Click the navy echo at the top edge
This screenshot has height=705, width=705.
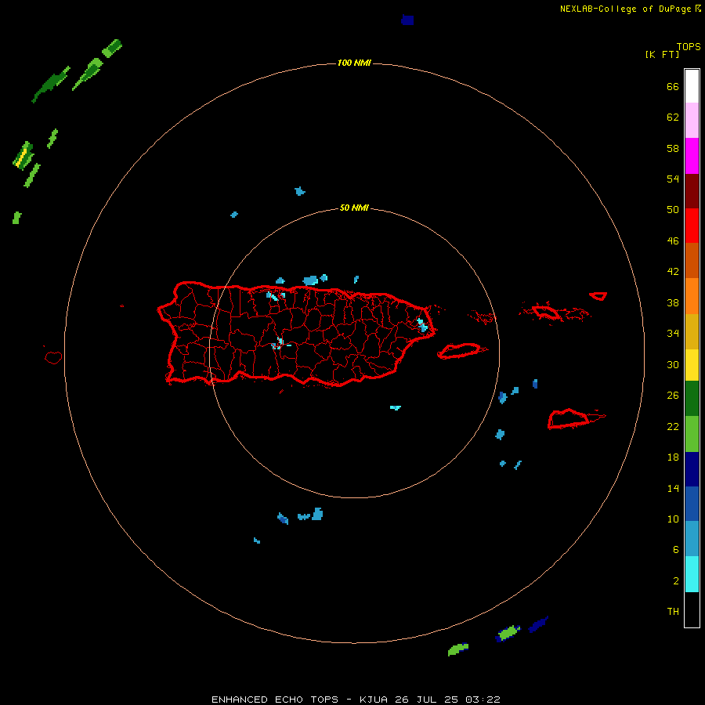(407, 20)
